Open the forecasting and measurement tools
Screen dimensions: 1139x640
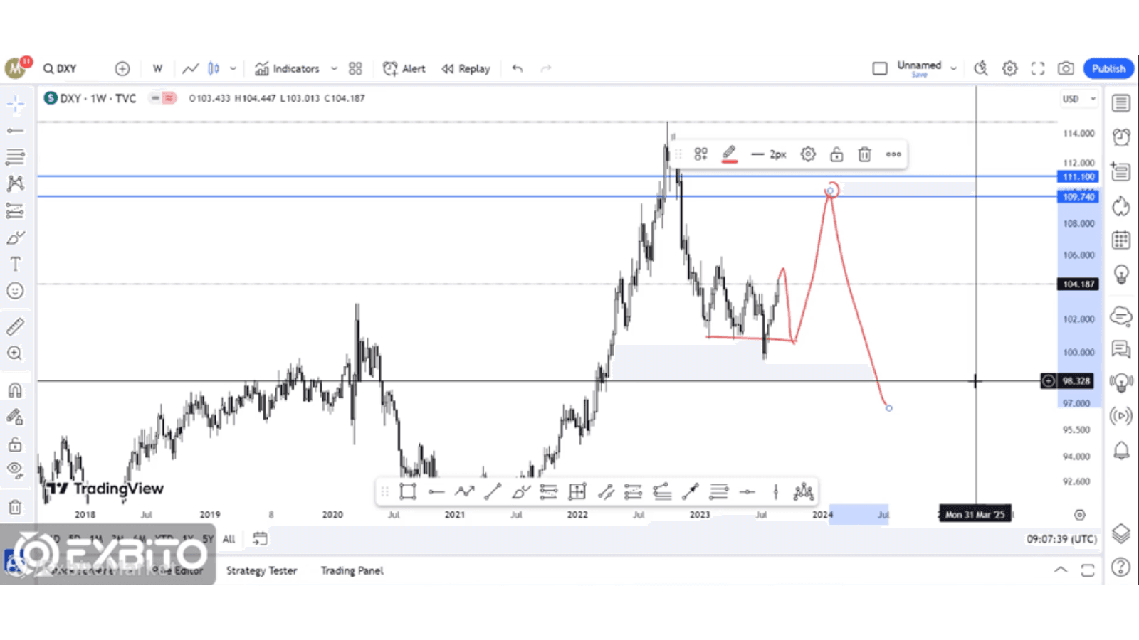click(15, 210)
